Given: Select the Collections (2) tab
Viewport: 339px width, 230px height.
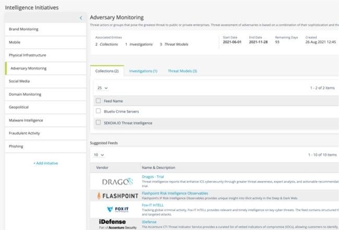Looking at the screenshot, I should tap(106, 71).
